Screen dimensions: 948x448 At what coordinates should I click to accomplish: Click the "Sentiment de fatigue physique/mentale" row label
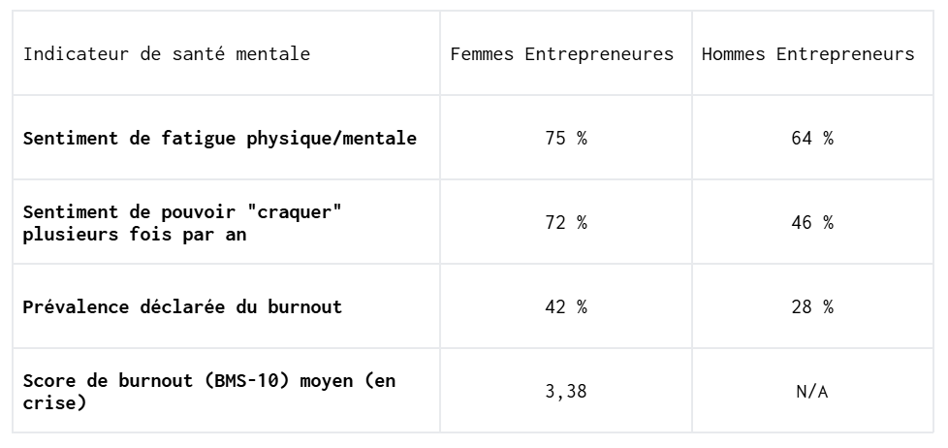[x=219, y=138]
